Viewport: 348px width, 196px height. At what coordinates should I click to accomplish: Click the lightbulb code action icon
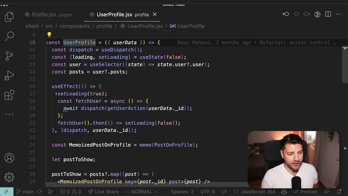point(49,34)
